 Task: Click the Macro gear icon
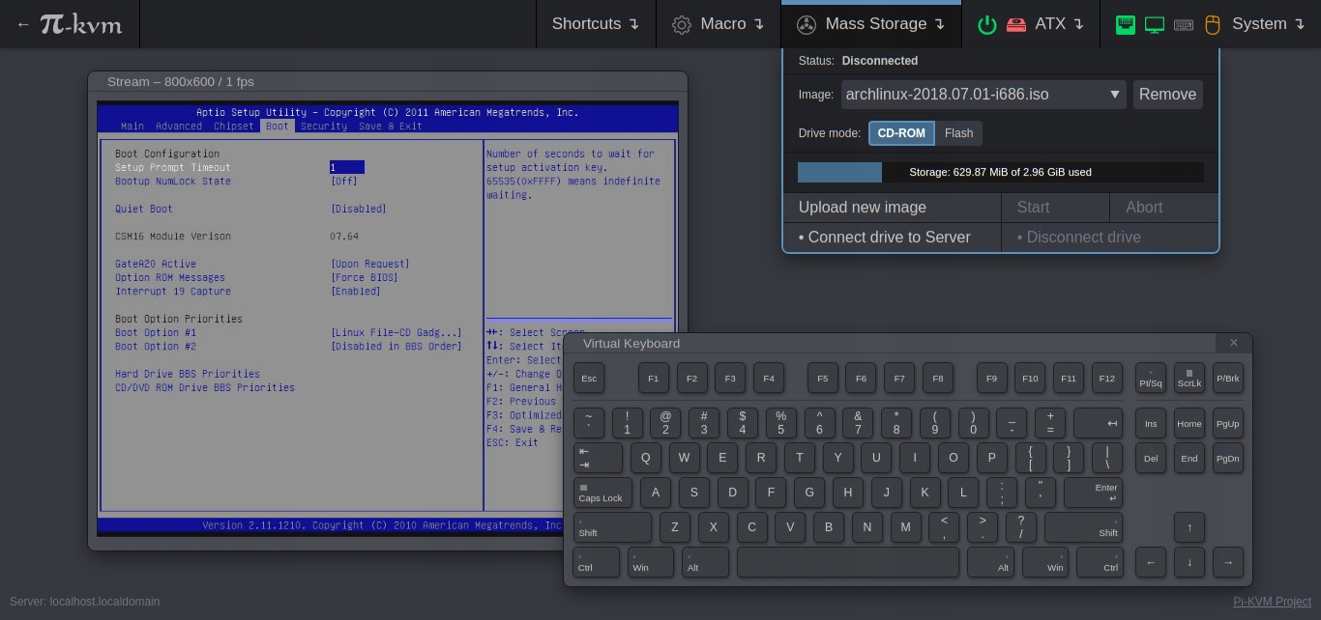coord(682,24)
